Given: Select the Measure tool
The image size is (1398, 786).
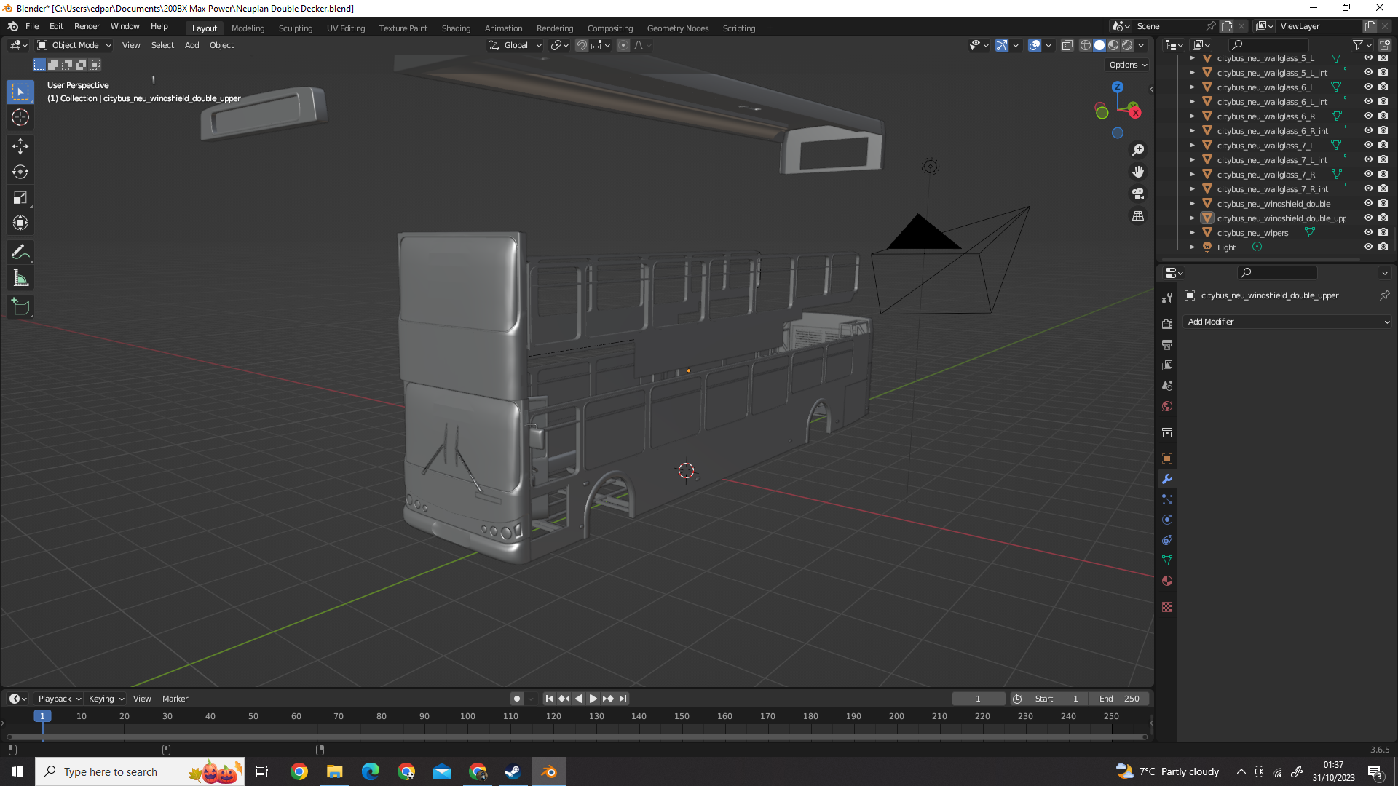Looking at the screenshot, I should point(20,278).
